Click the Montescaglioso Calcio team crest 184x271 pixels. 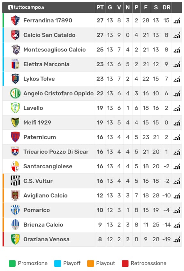[x=15, y=50]
